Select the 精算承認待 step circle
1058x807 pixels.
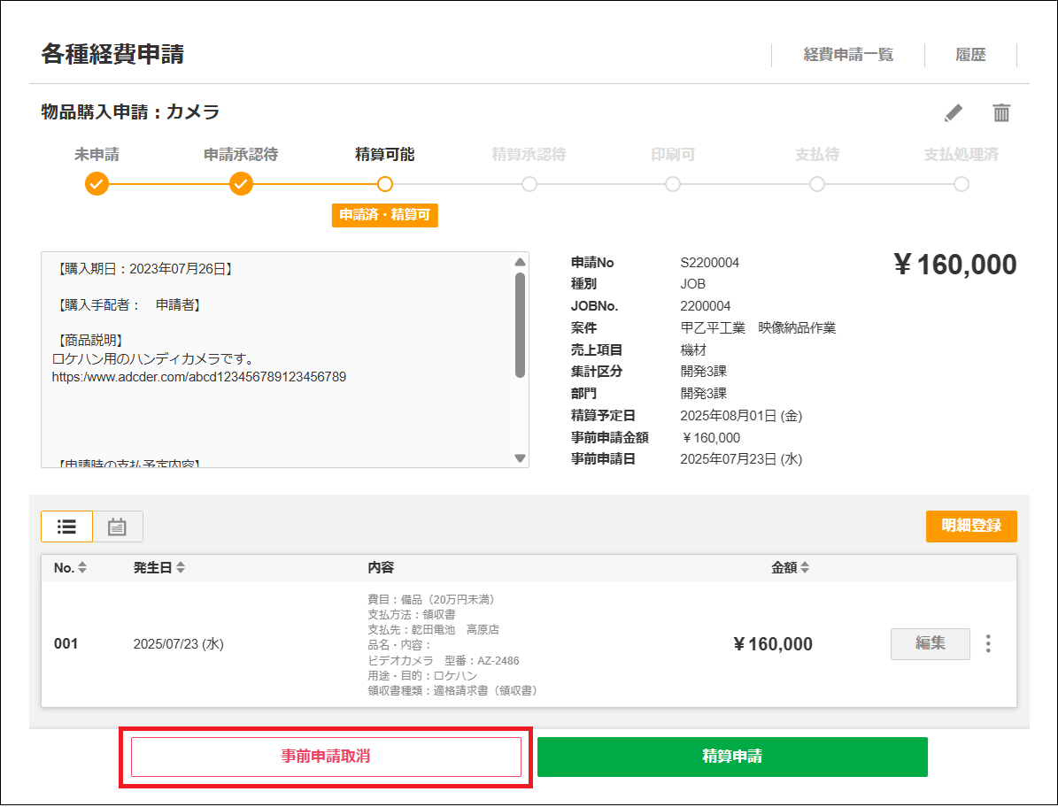[529, 184]
